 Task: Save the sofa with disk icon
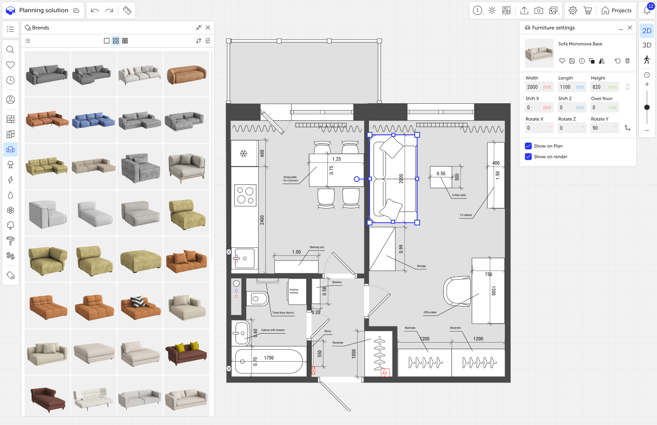pyautogui.click(x=572, y=61)
